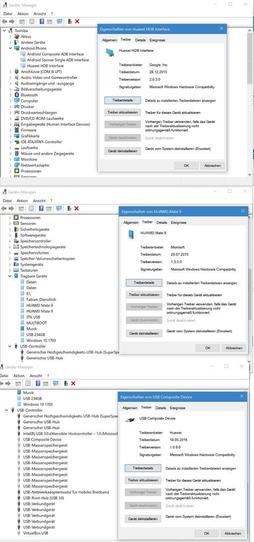Select the MULTIBOOT portable device icon
Viewport: 254px width, 542px height.
pos(23,323)
